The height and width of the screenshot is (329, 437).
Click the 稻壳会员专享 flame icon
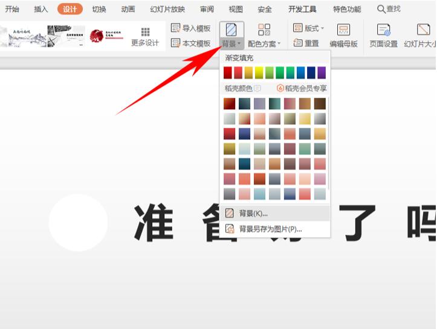pos(280,88)
